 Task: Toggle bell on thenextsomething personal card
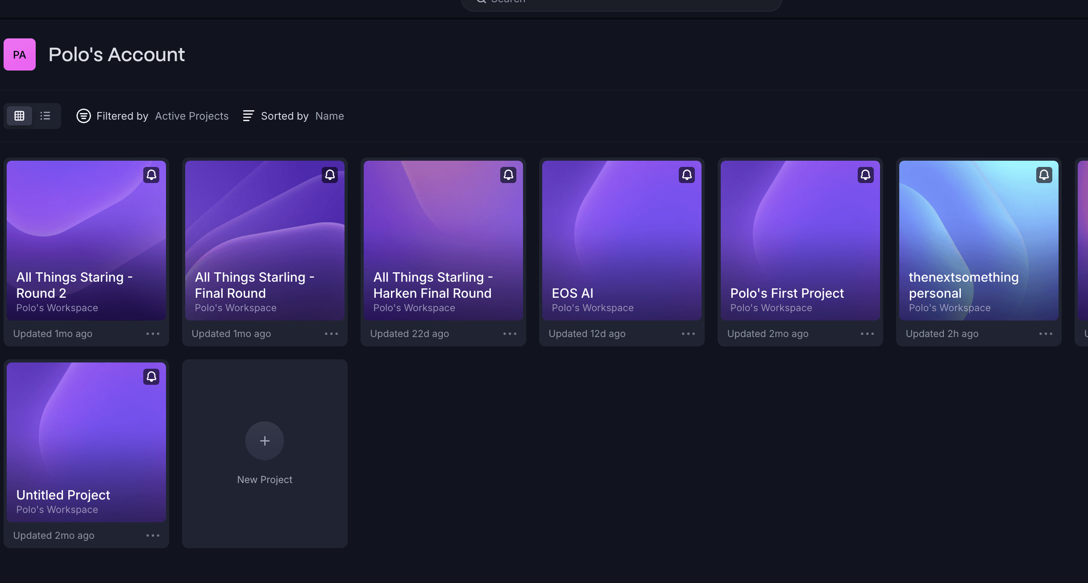(1044, 175)
